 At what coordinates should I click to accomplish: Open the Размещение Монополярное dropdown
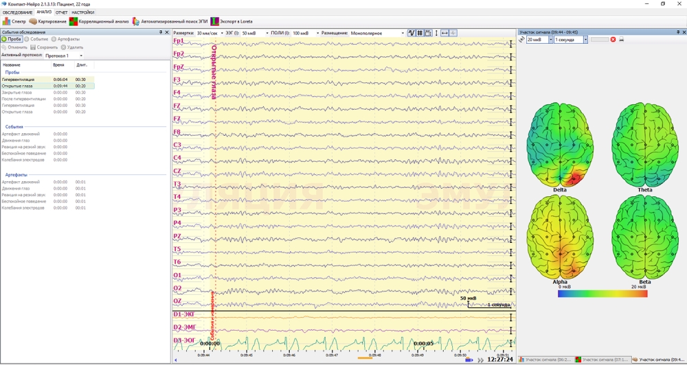pos(377,33)
